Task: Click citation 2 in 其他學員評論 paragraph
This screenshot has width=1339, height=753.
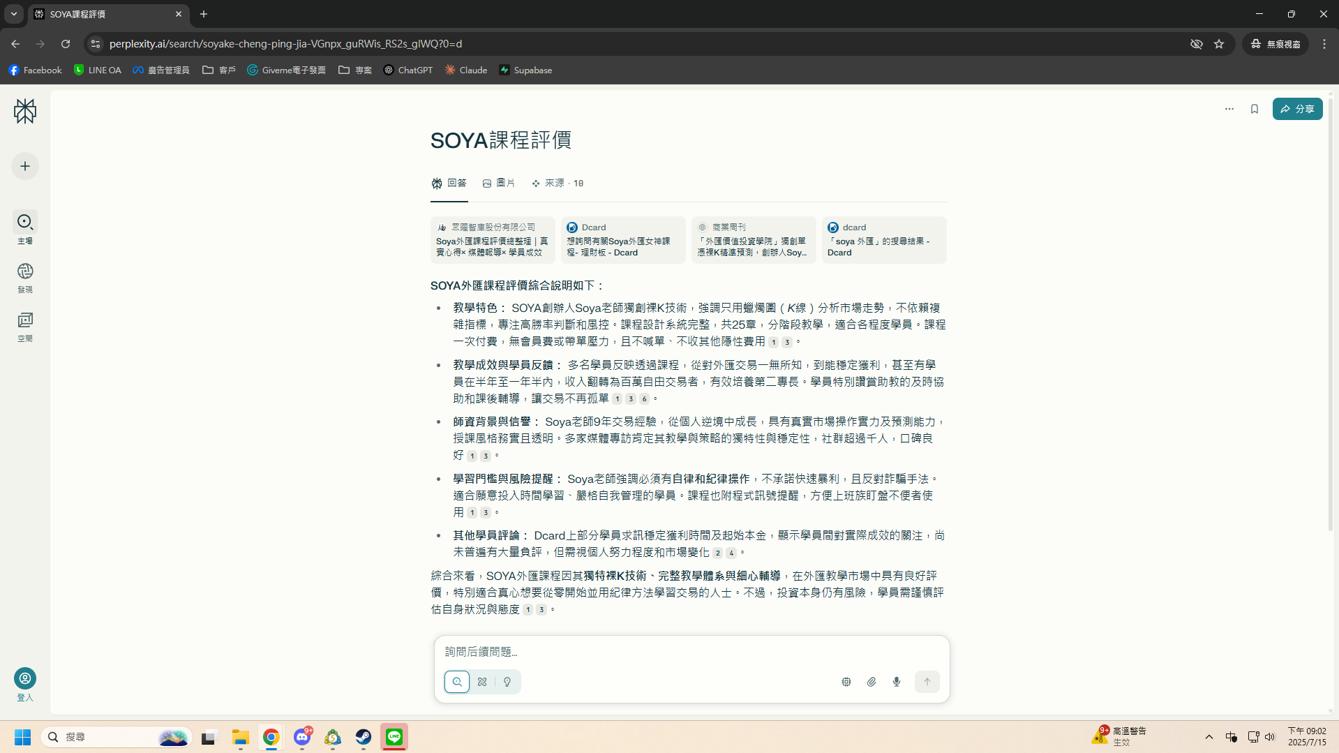Action: pos(717,553)
